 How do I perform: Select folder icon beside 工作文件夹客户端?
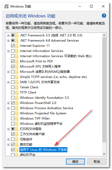tap(17, 134)
